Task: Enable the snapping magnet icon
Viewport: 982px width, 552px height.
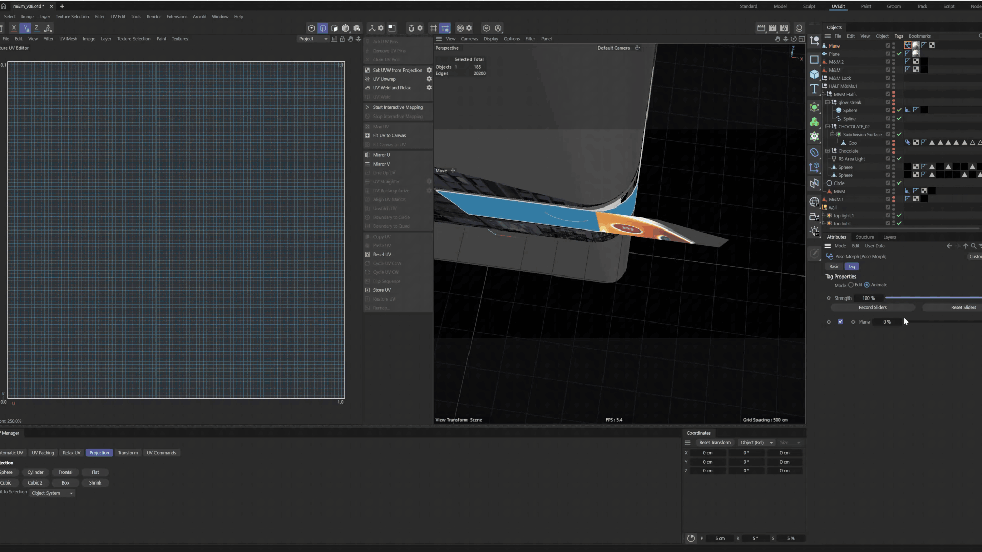Action: [411, 28]
